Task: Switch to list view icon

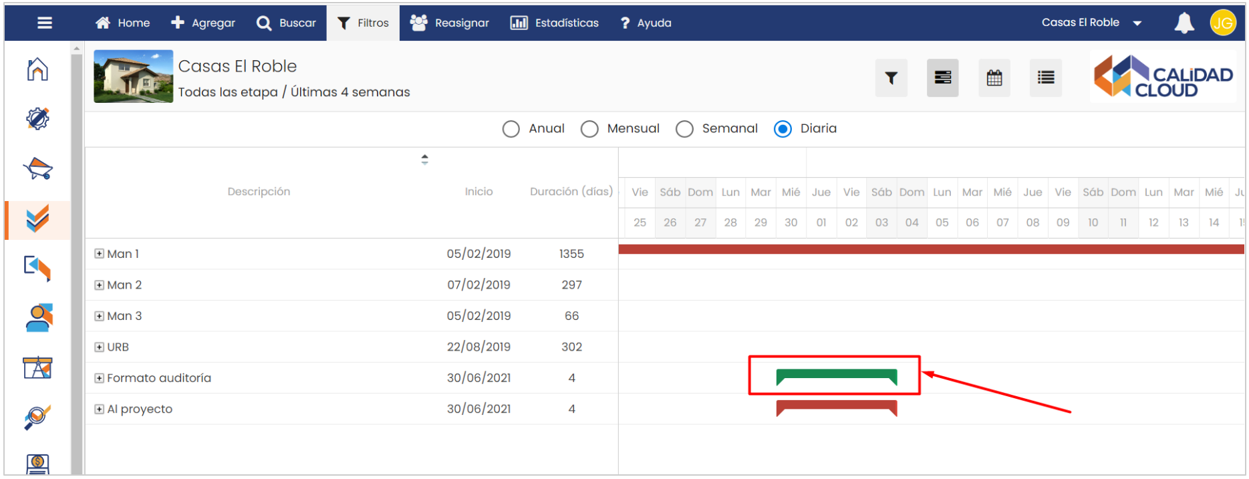Action: pos(1045,78)
